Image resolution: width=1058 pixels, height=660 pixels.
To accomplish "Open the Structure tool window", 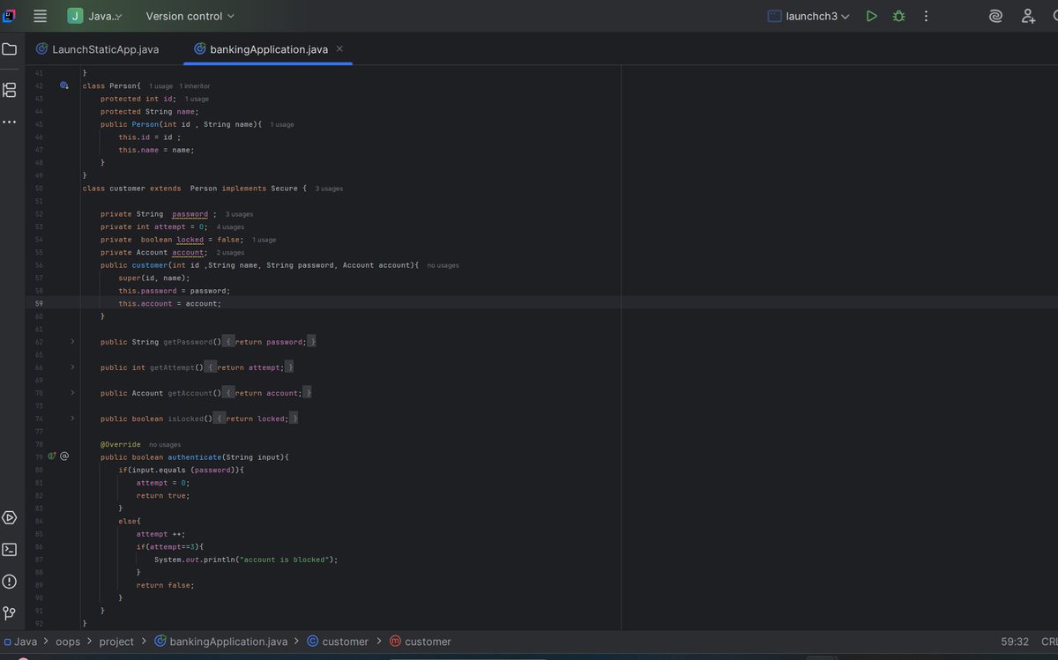I will tap(10, 89).
